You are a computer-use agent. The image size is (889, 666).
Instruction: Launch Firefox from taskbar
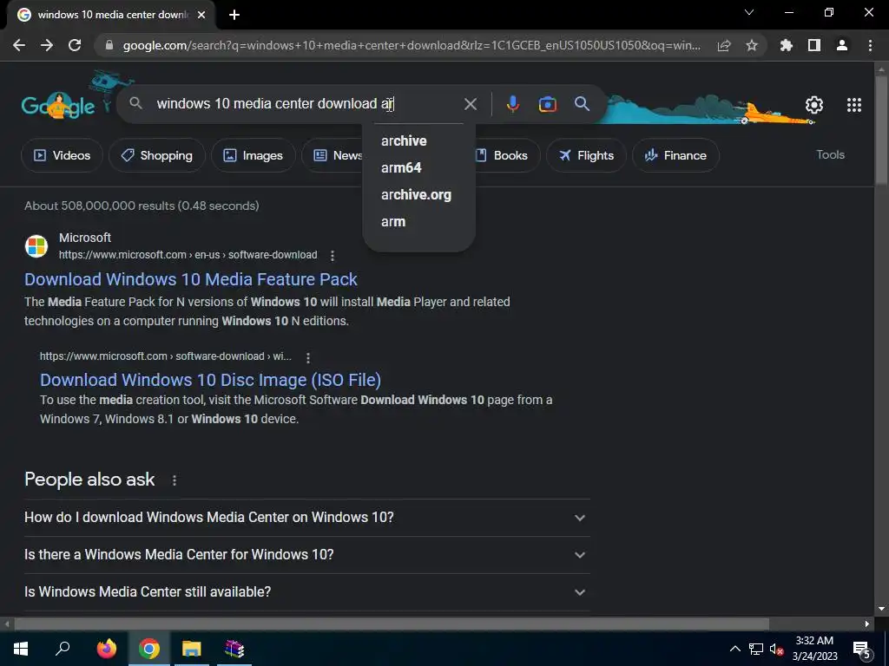click(x=106, y=649)
